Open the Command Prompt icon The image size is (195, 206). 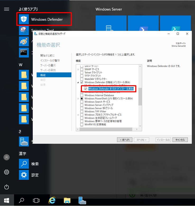(24, 52)
